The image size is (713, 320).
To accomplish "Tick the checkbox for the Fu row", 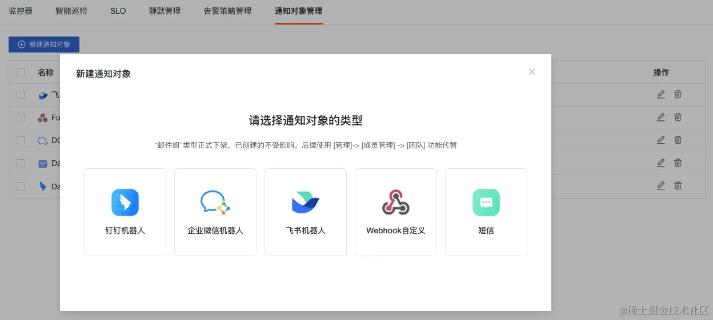I will (21, 118).
